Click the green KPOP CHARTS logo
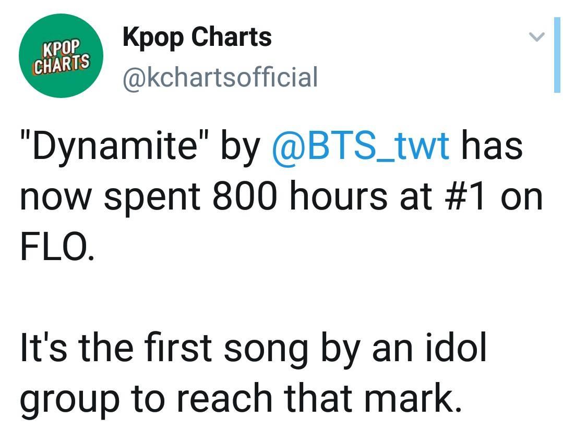The height and width of the screenshot is (443, 563). pos(61,56)
